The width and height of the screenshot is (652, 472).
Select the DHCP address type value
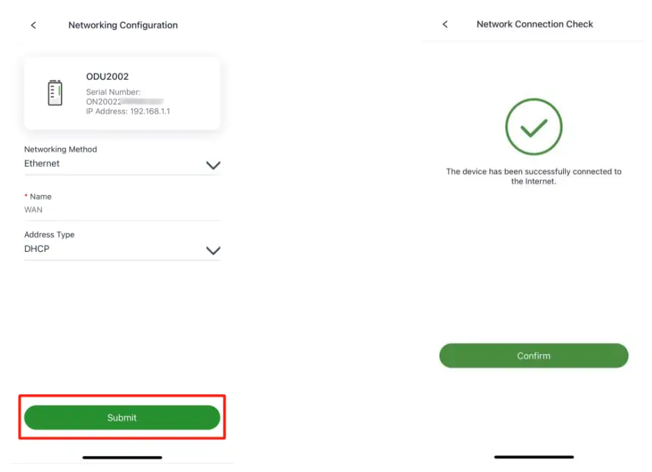[x=37, y=248]
